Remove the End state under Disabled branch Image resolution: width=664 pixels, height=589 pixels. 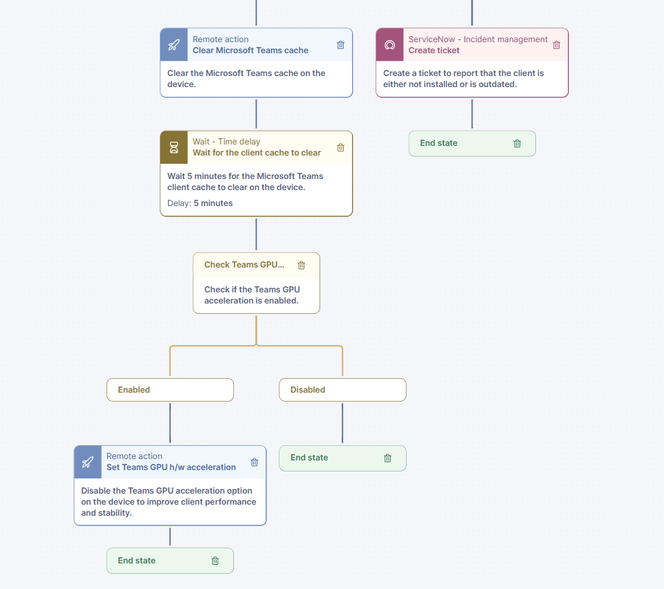tap(387, 458)
